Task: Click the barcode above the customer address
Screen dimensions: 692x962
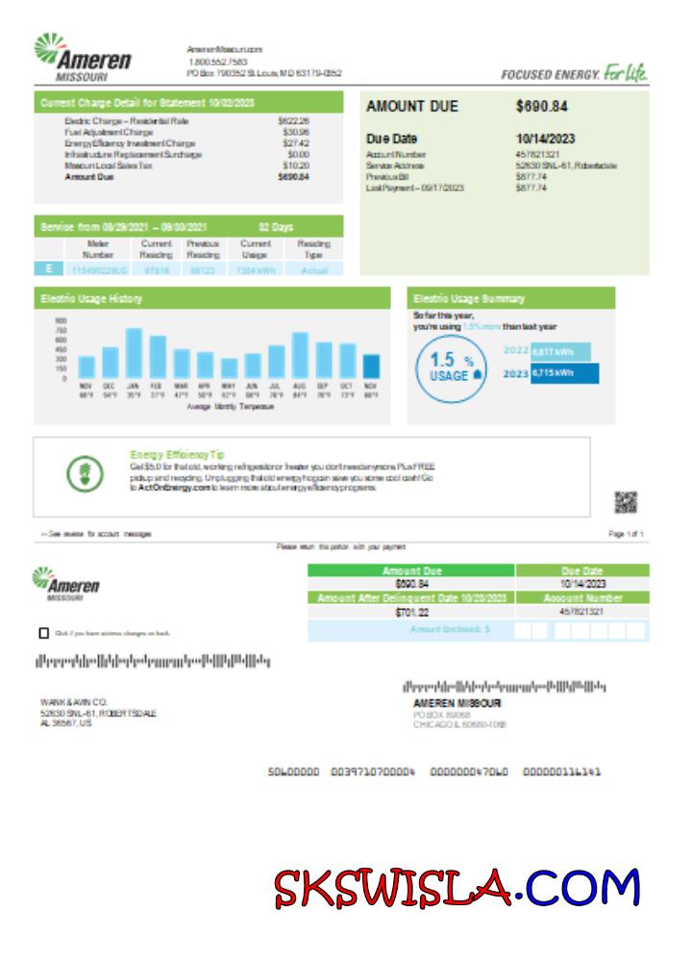Action: tap(152, 661)
